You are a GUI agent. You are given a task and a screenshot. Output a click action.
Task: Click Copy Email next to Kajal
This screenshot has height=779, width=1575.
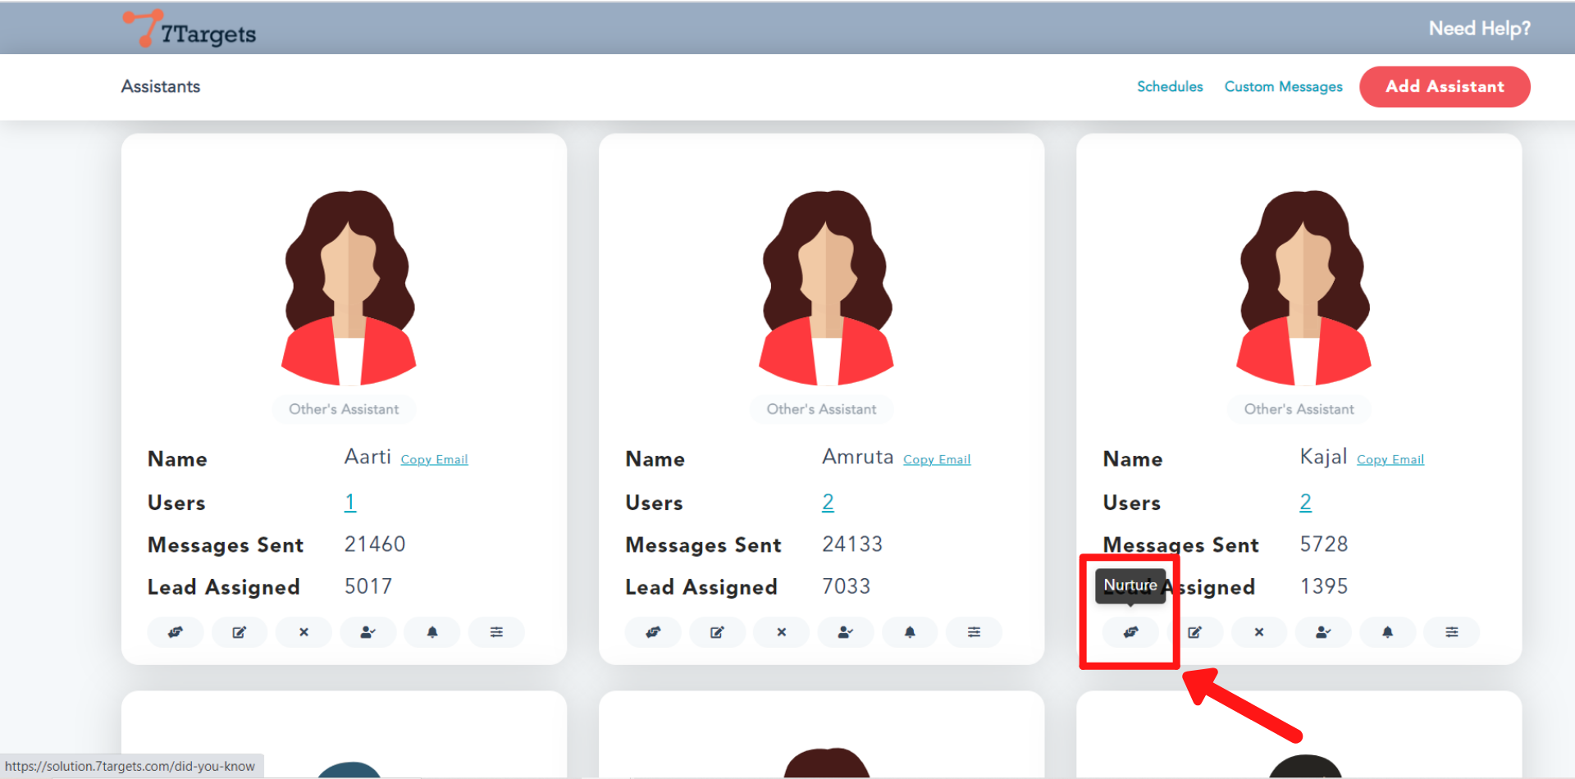pyautogui.click(x=1390, y=460)
